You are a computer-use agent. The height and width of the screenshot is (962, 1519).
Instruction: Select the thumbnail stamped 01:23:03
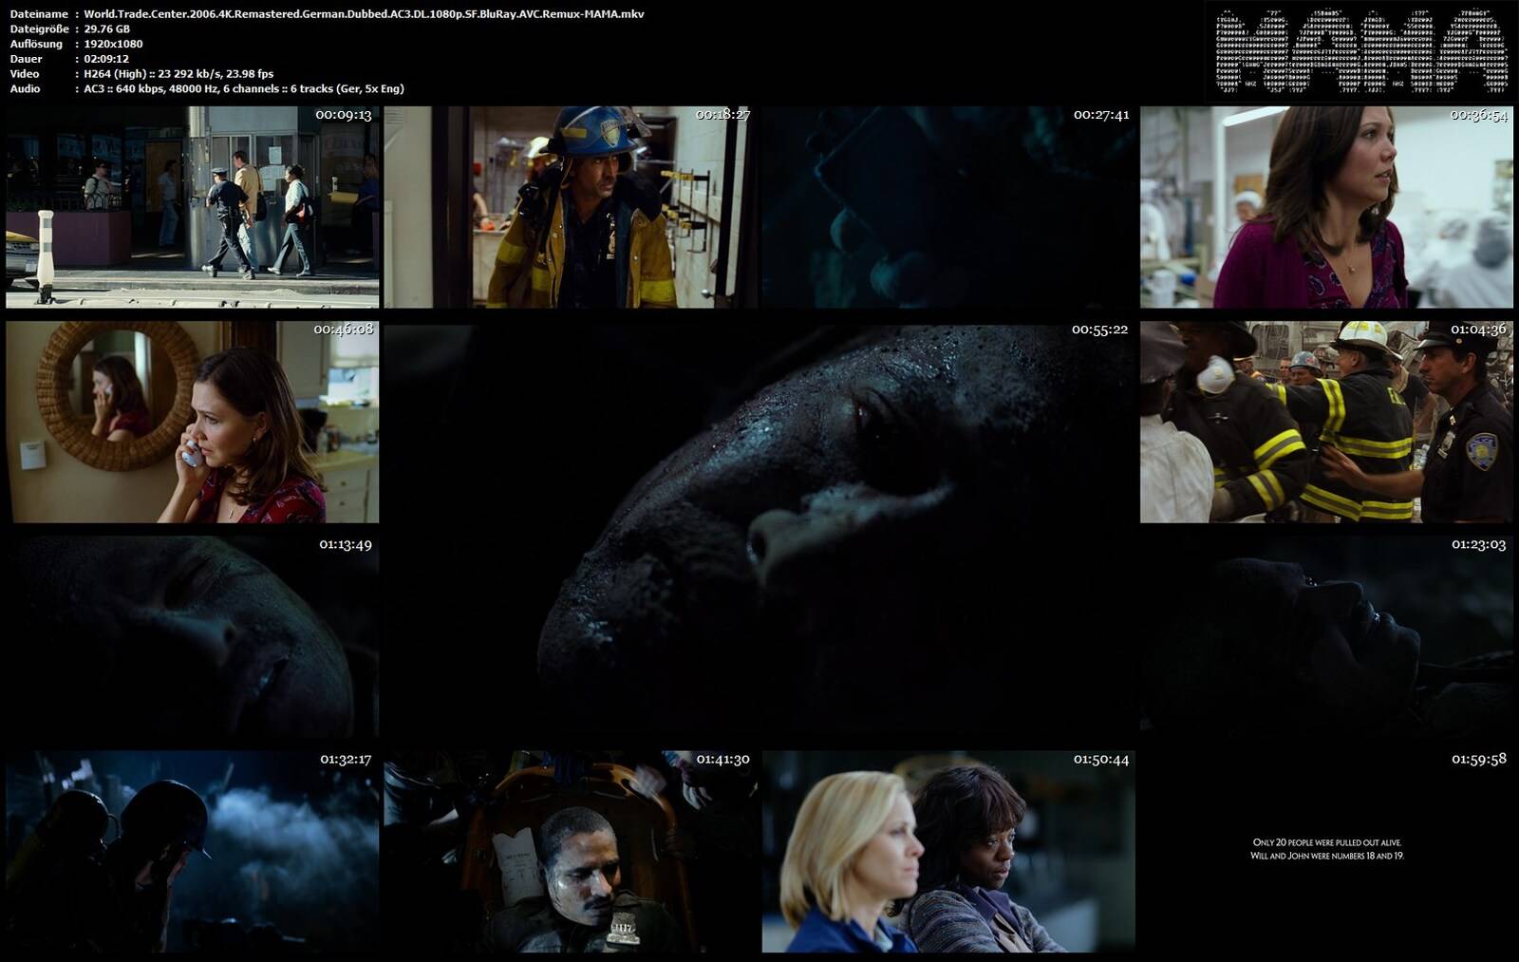click(x=1326, y=637)
